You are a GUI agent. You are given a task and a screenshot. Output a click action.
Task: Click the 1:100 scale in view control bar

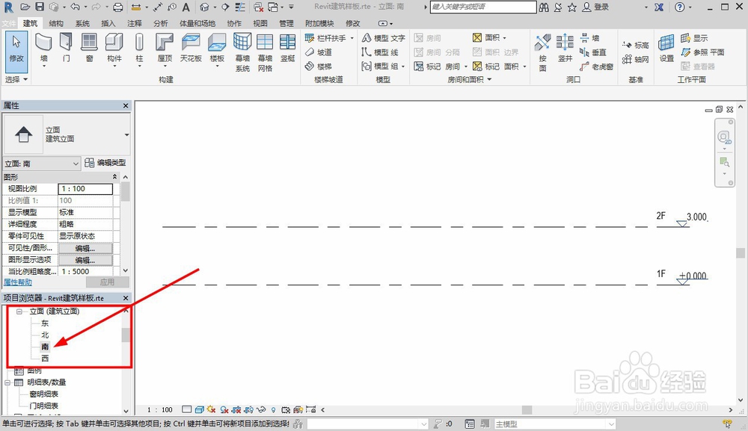tap(160, 409)
